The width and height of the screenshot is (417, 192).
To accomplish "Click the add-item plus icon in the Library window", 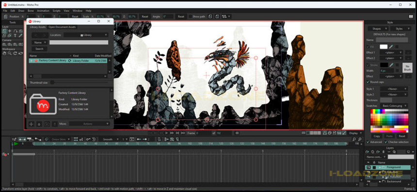I will click(31, 124).
